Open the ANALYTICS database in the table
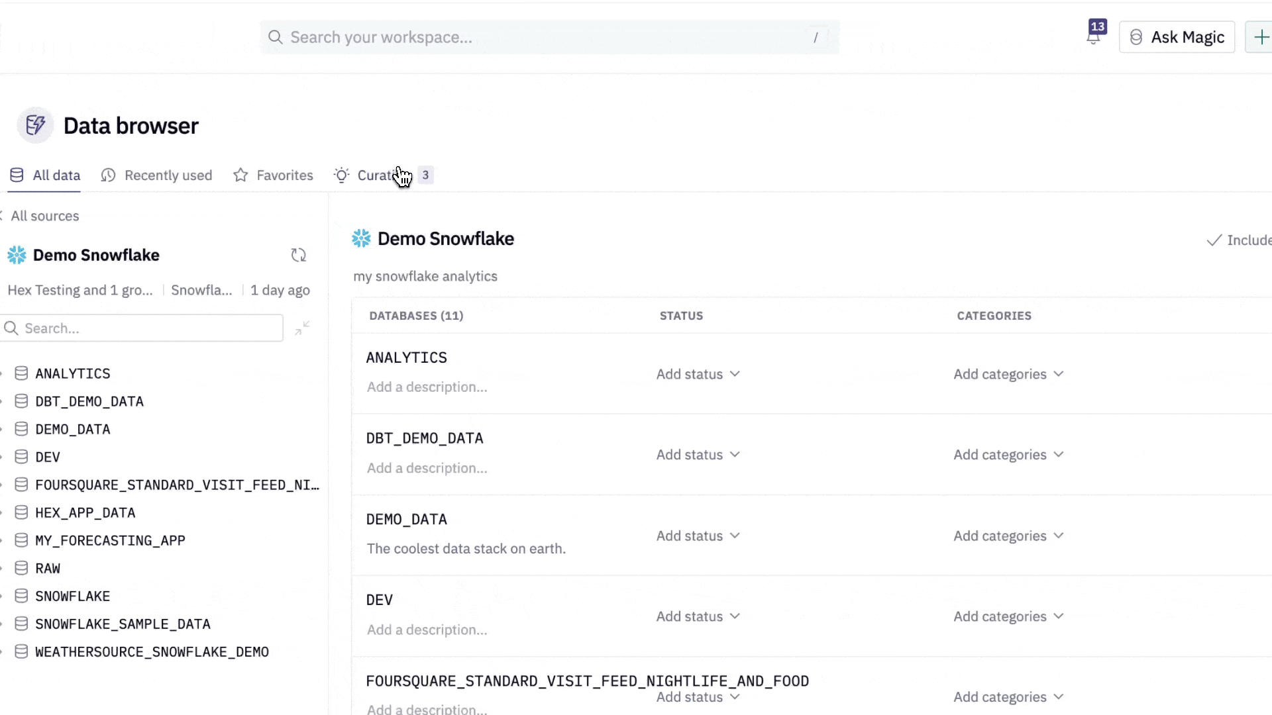Image resolution: width=1272 pixels, height=715 pixels. pyautogui.click(x=407, y=358)
